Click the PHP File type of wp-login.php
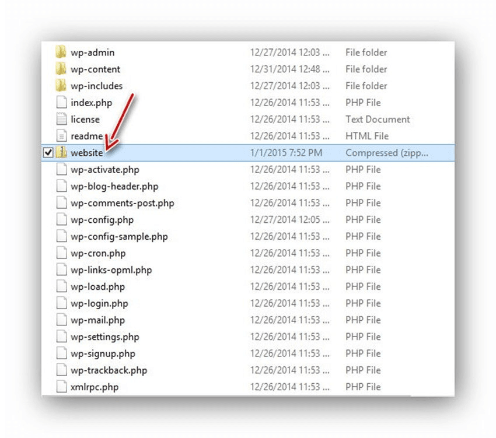This screenshot has width=496, height=438. 363,304
